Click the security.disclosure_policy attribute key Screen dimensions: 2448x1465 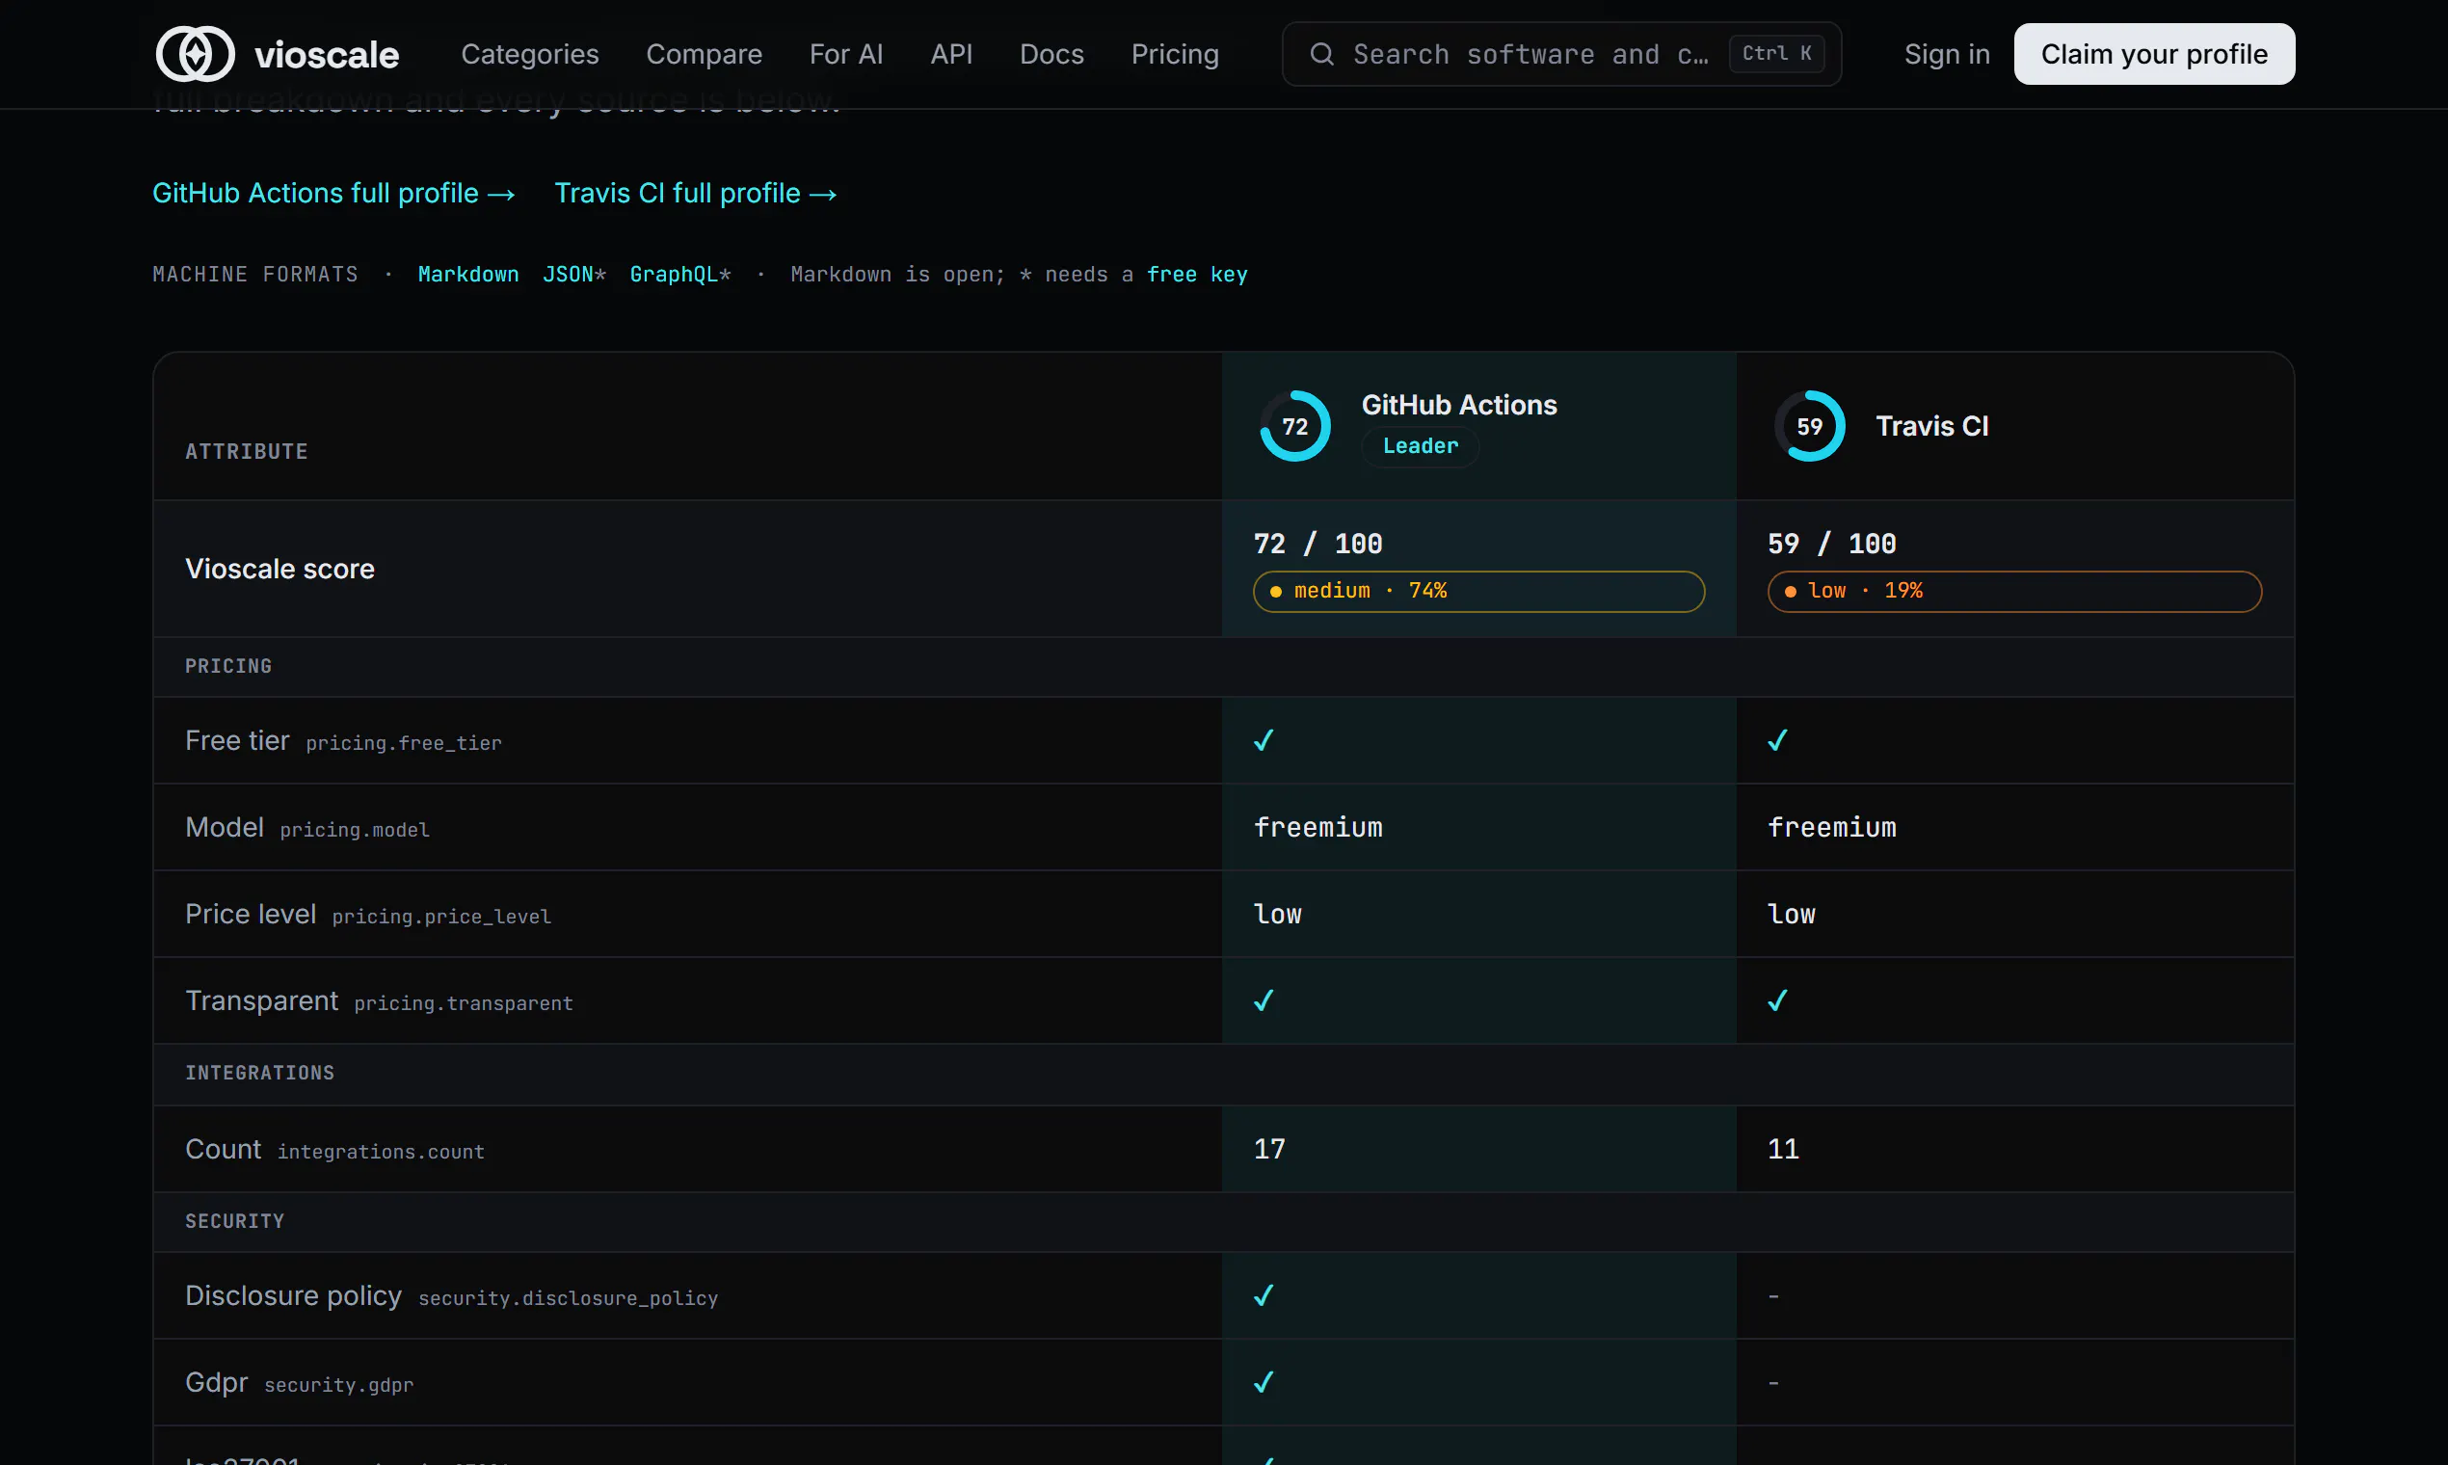569,1298
